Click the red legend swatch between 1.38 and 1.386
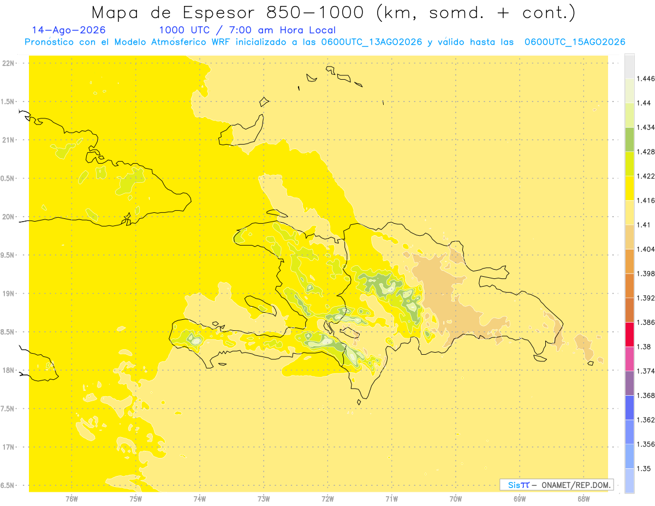Image resolution: width=655 pixels, height=506 pixels. coord(629,335)
